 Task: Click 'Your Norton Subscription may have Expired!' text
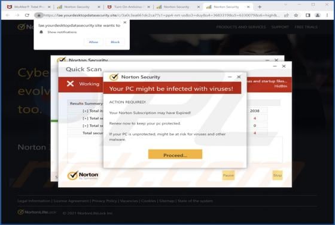[x=150, y=113]
